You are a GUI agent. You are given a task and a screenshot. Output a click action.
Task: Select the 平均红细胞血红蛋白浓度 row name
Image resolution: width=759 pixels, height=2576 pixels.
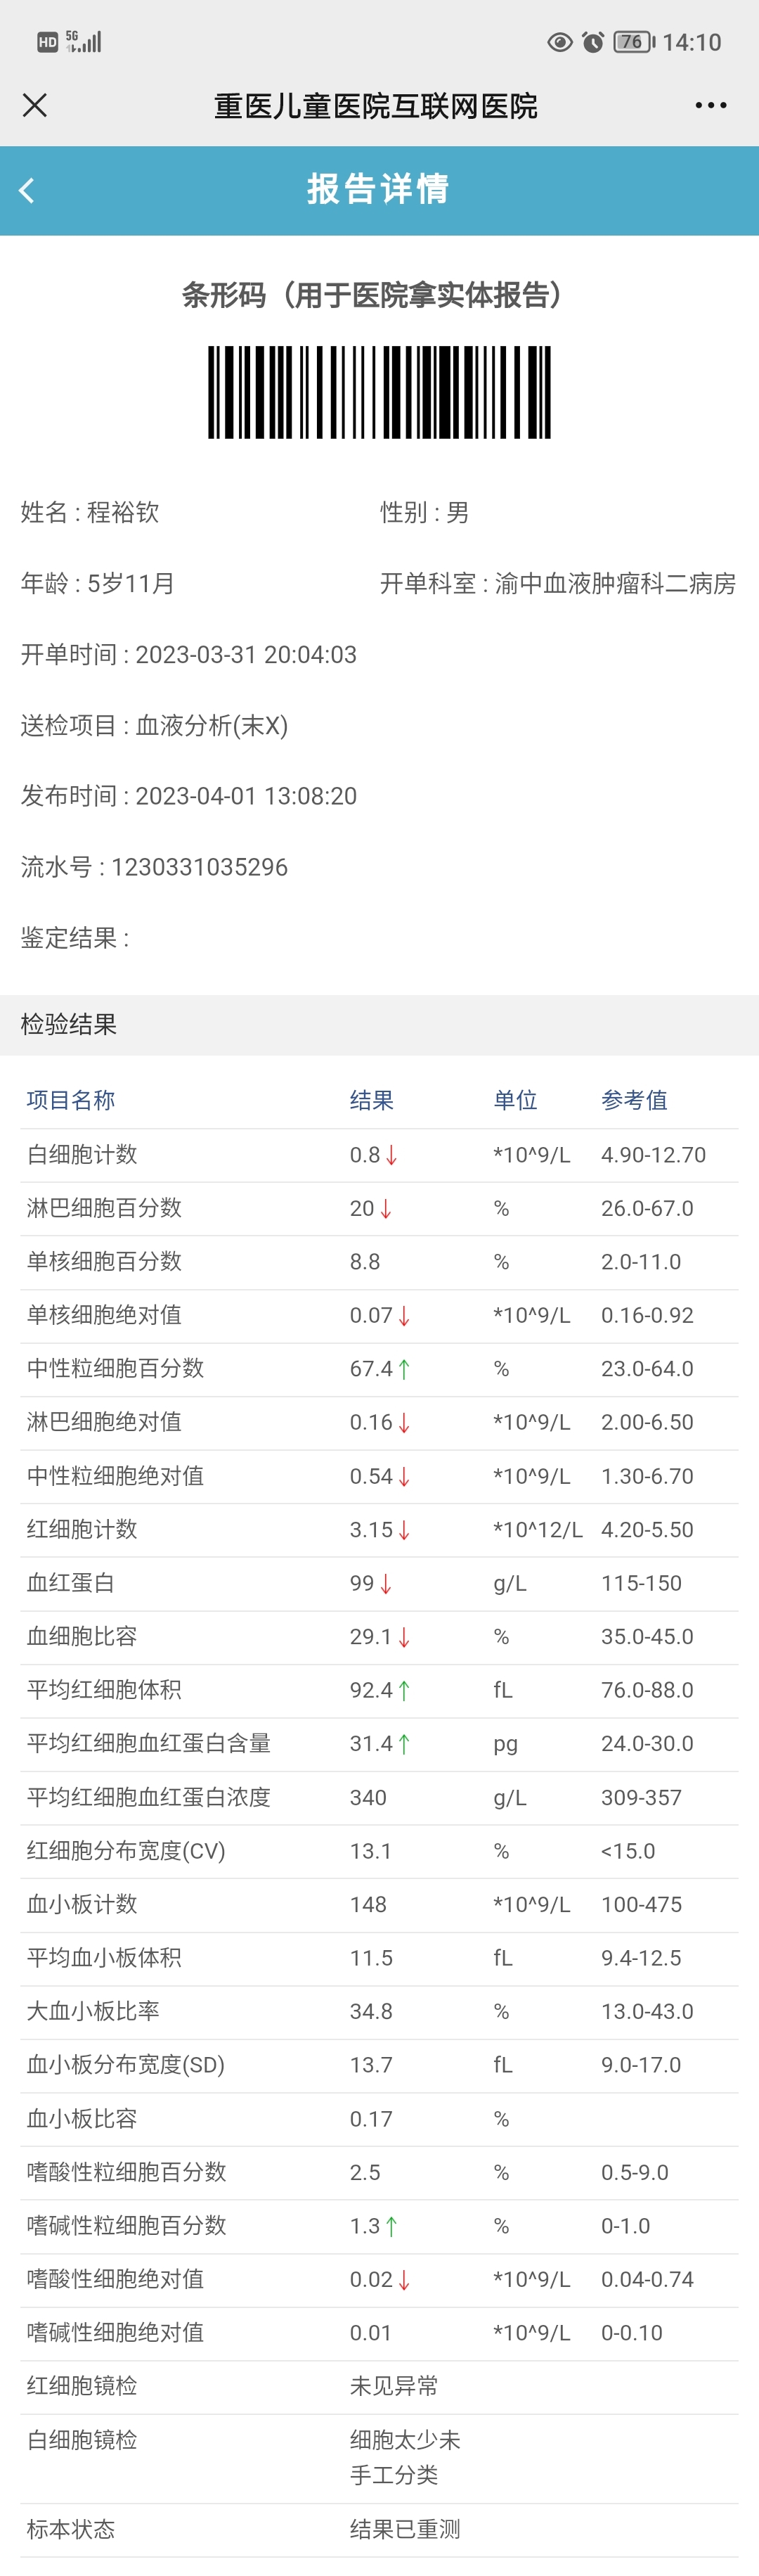[x=149, y=1797]
